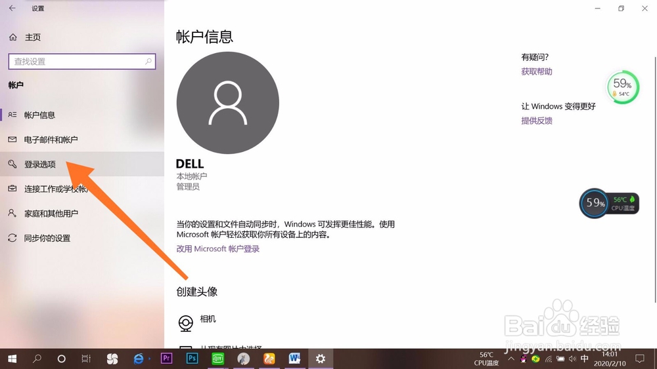Open the white pinwheel app on taskbar
657x369 pixels.
point(112,359)
